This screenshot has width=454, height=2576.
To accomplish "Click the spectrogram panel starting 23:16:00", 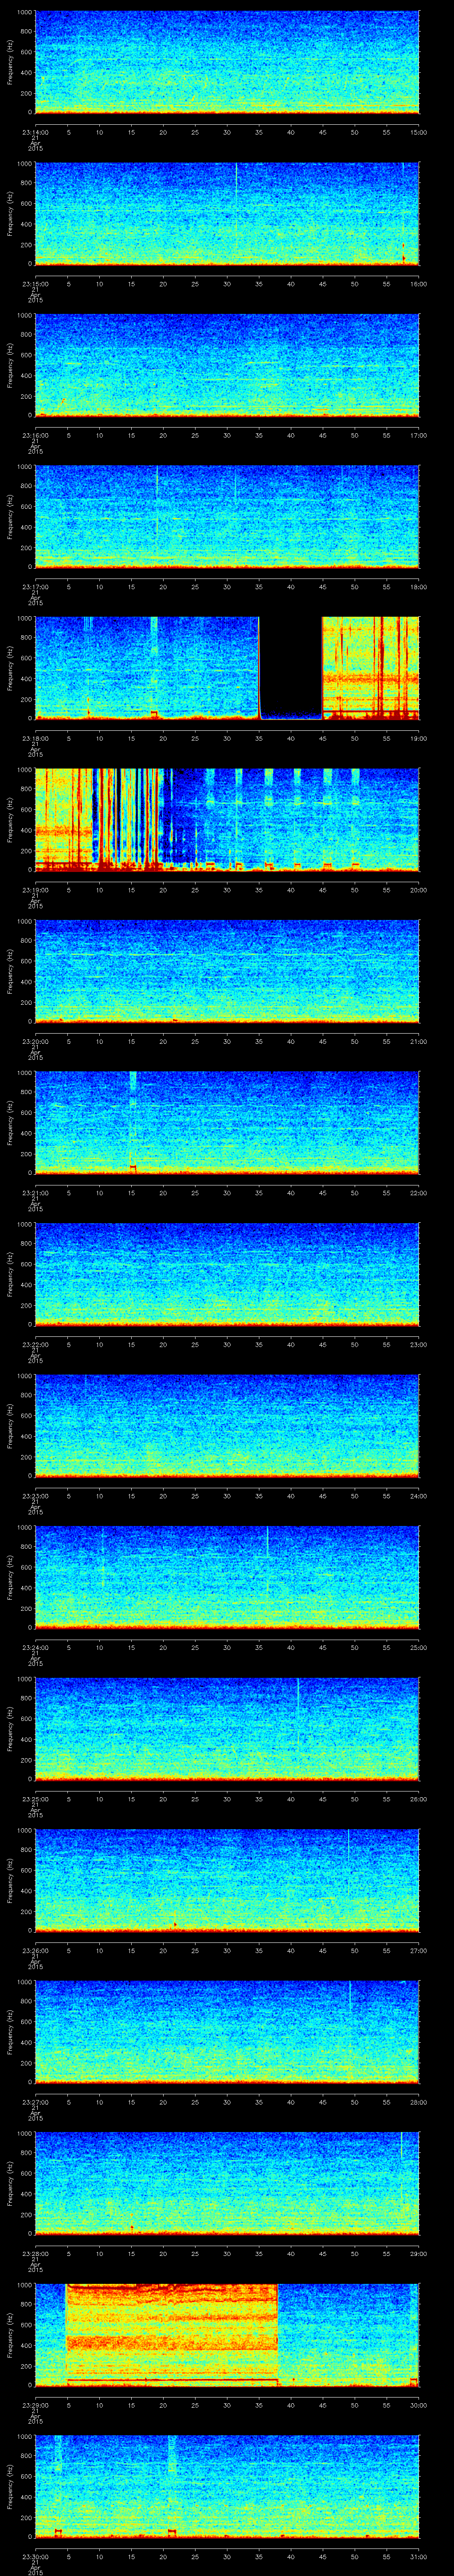I will coord(227,365).
